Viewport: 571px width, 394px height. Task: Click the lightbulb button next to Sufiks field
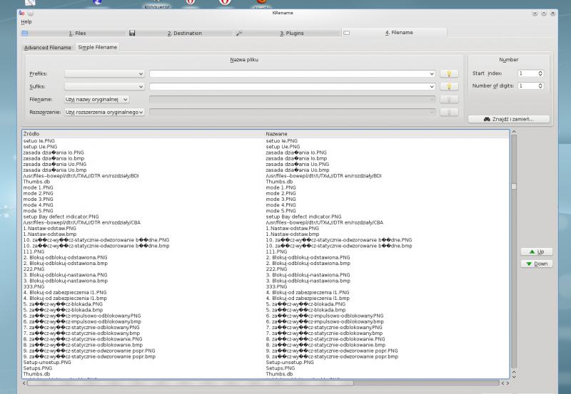tap(448, 86)
